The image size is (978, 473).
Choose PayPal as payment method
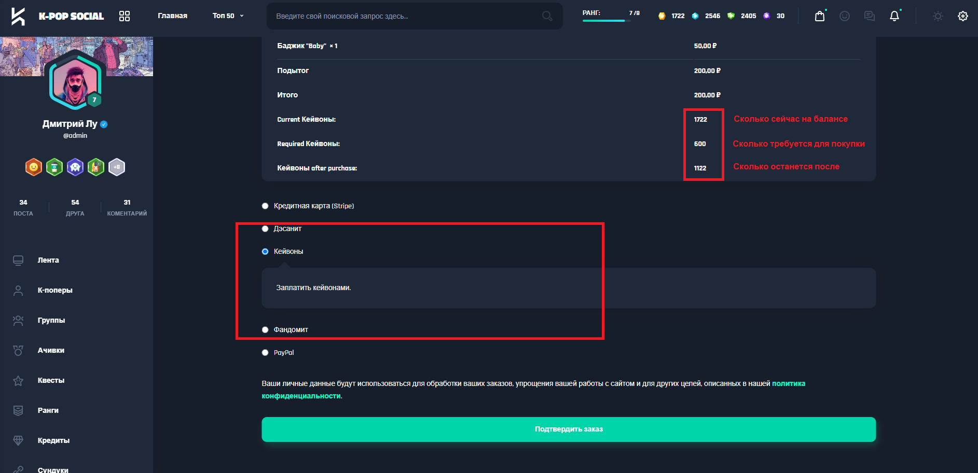265,353
